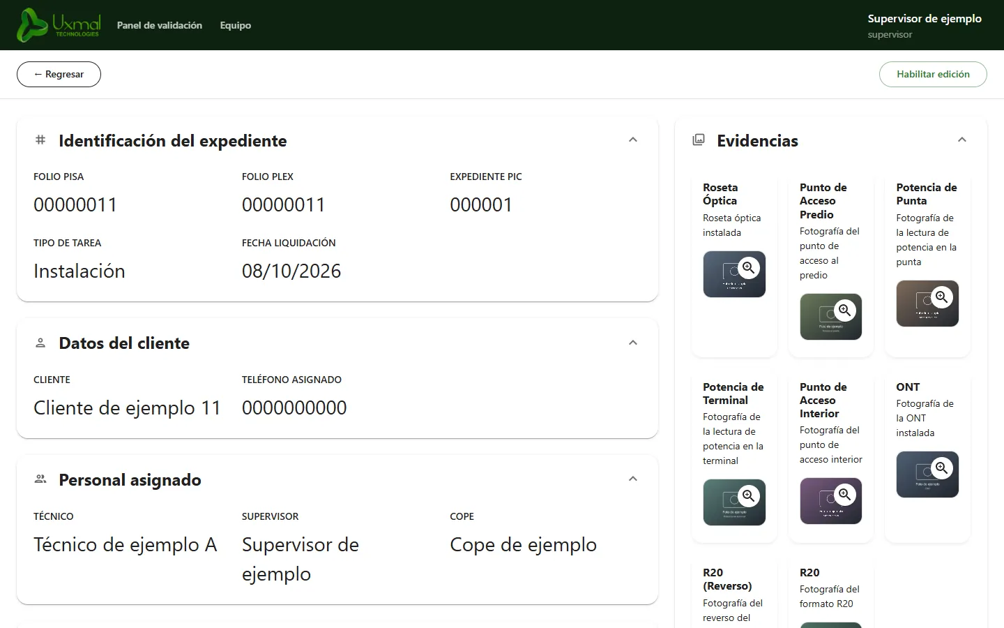Click the Uxmal Technologies logo
The height and width of the screenshot is (628, 1004).
[x=59, y=25]
